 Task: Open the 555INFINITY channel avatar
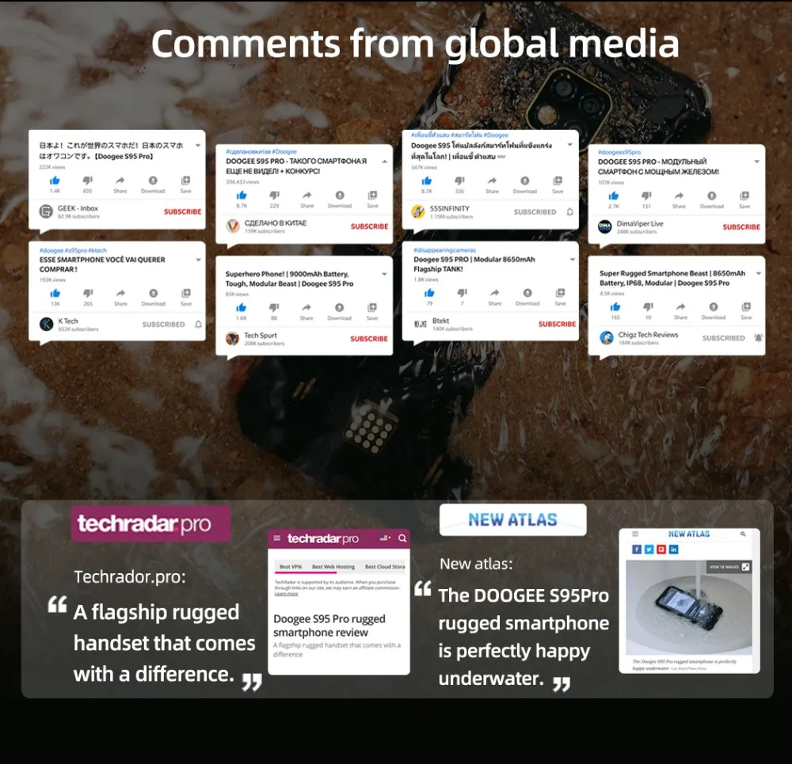pyautogui.click(x=418, y=211)
